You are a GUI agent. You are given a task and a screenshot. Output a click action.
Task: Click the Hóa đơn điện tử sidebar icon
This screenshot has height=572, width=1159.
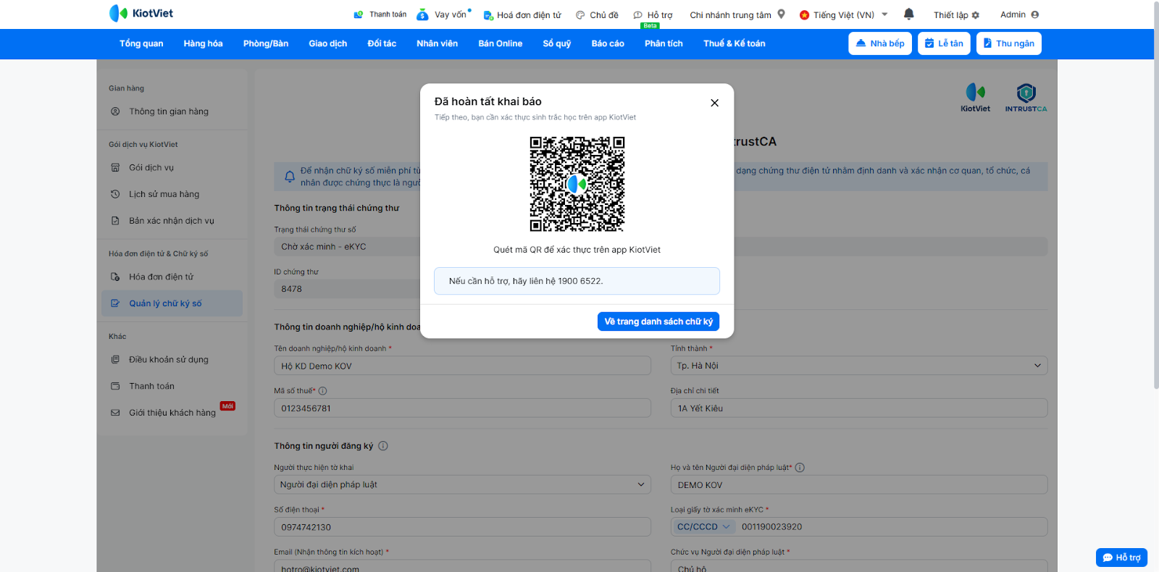click(115, 277)
